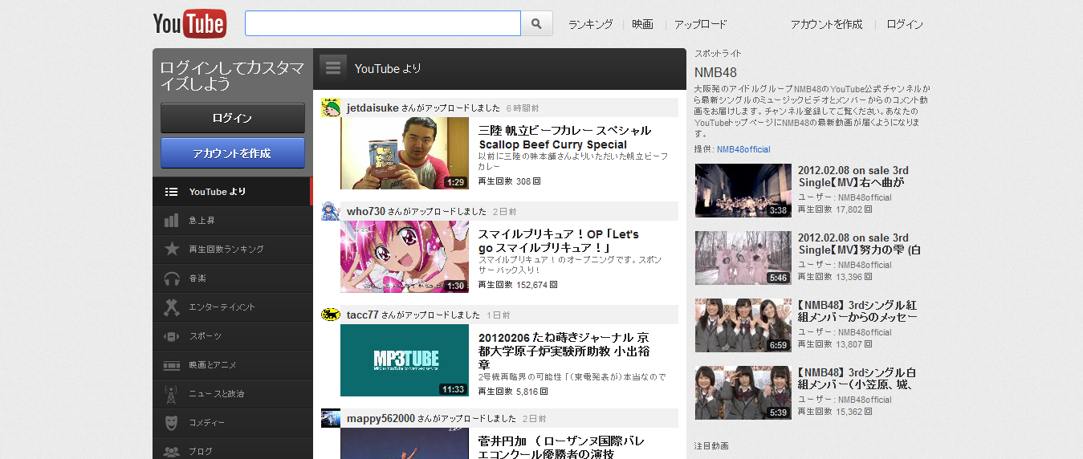Click the people icon for ブログ

coord(171,451)
